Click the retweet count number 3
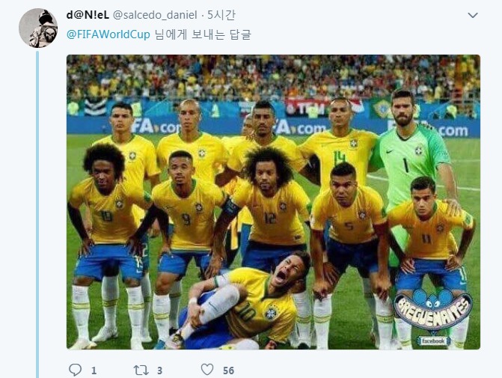 (159, 371)
